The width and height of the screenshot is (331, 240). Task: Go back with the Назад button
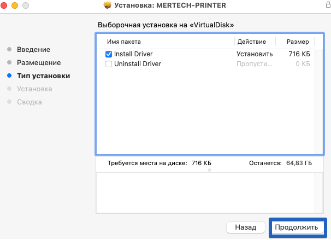coord(245,227)
